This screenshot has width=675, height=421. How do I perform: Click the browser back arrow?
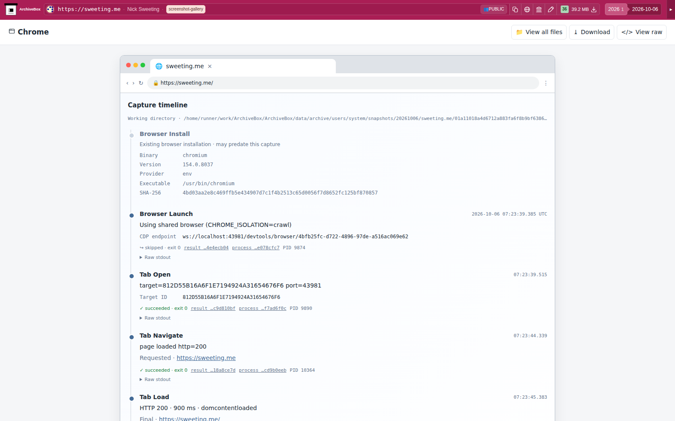127,83
